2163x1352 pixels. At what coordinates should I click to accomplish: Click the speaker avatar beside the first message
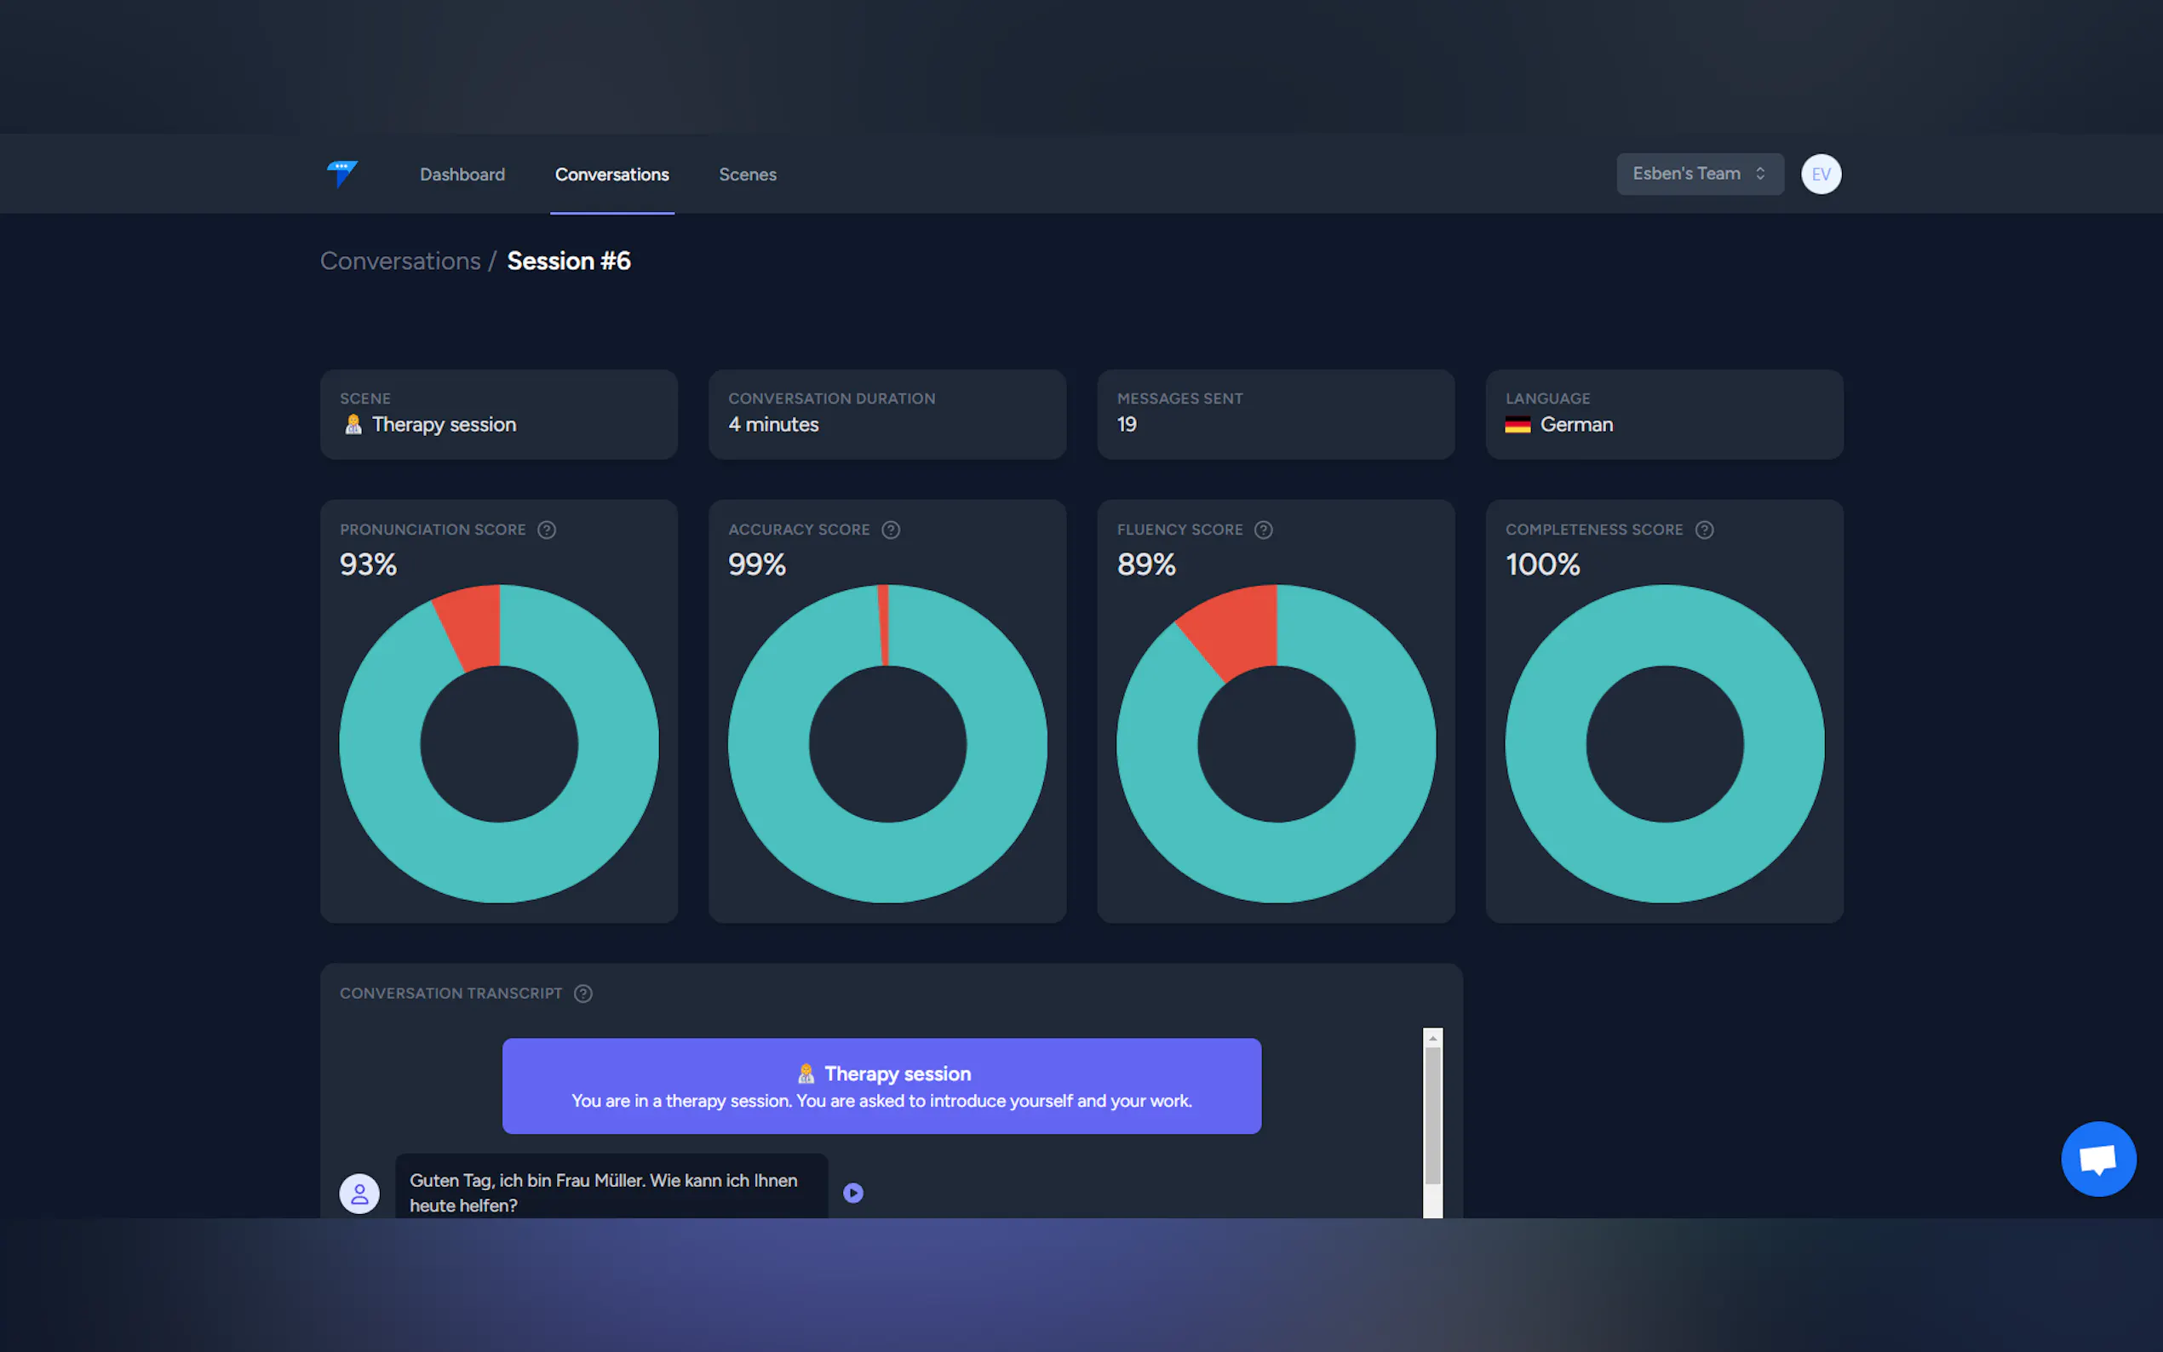click(359, 1193)
